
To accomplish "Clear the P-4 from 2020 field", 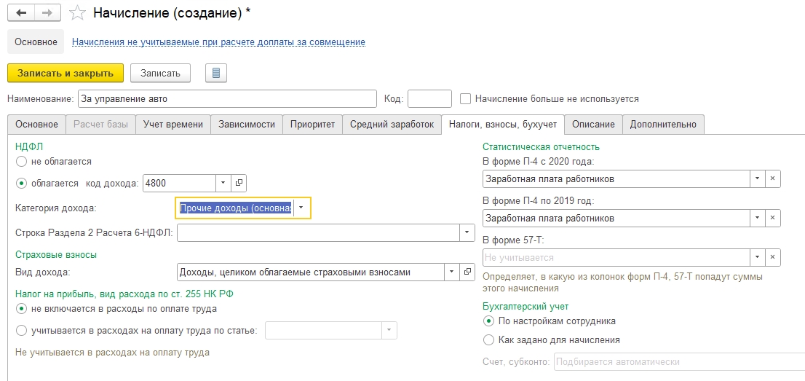I will click(x=772, y=178).
